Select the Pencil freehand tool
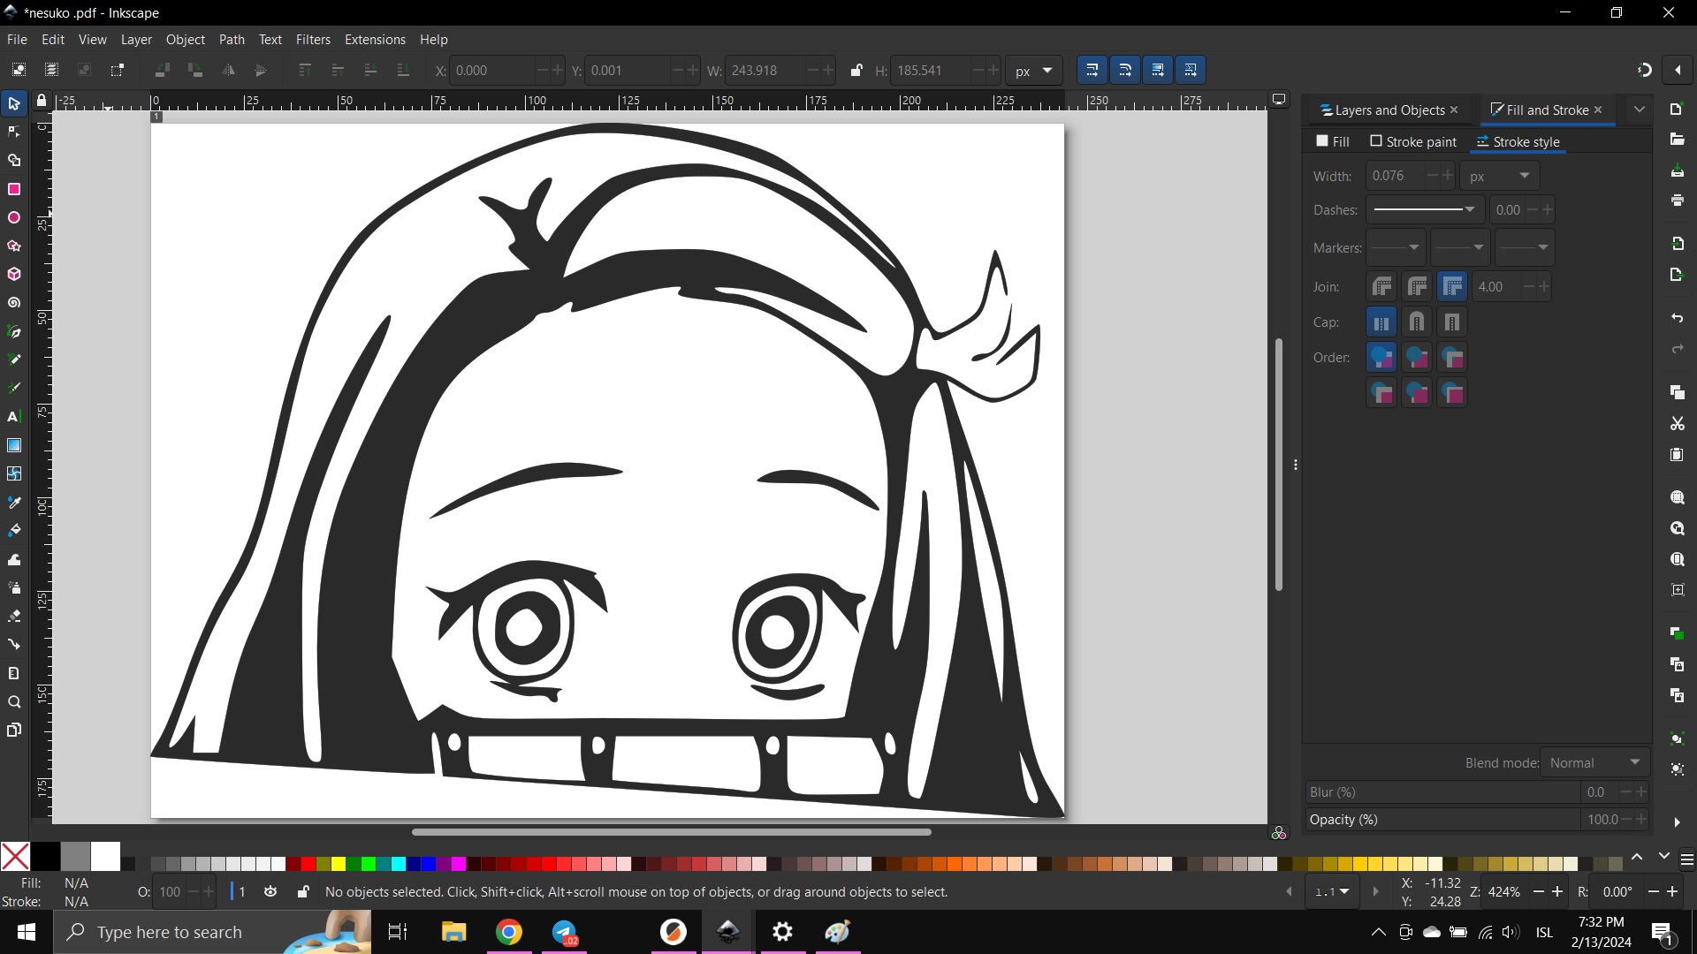Viewport: 1697px width, 954px height. 14,360
